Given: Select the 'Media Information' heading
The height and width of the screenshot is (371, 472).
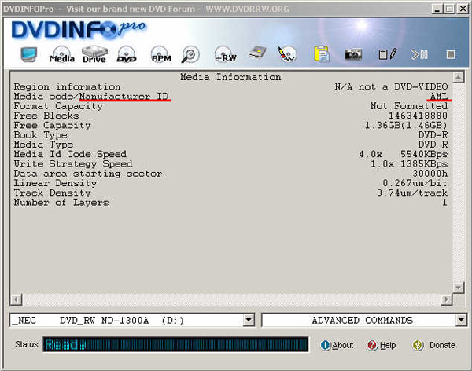Looking at the screenshot, I should coord(230,77).
